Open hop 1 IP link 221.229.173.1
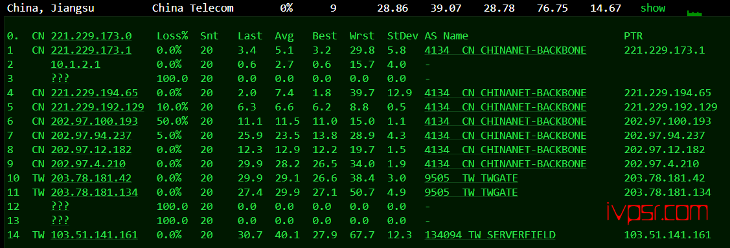This screenshot has height=248, width=730. 91,50
